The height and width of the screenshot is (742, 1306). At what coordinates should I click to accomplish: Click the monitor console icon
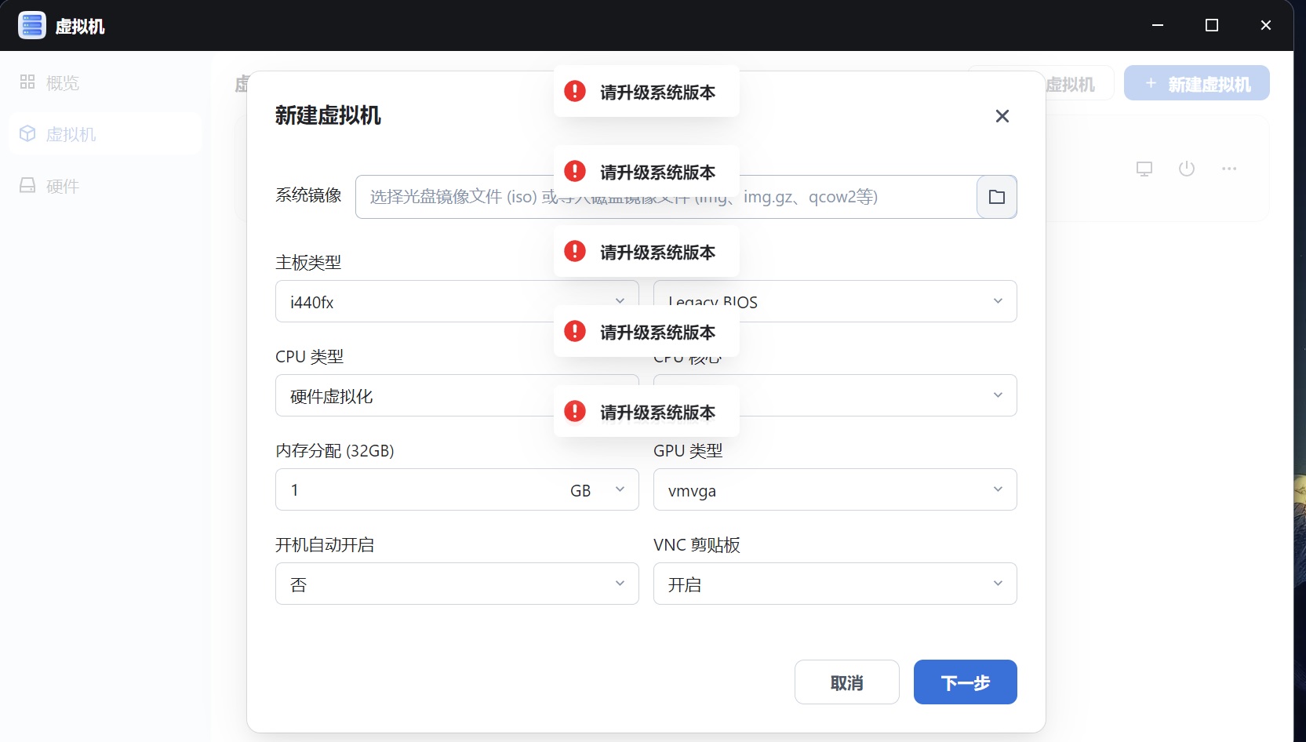click(x=1144, y=169)
